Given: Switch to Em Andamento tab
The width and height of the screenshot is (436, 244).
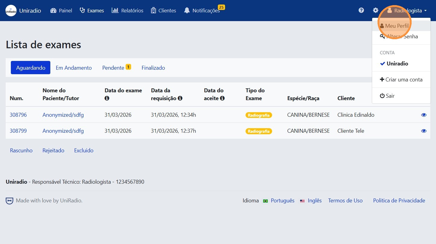Looking at the screenshot, I should (74, 68).
